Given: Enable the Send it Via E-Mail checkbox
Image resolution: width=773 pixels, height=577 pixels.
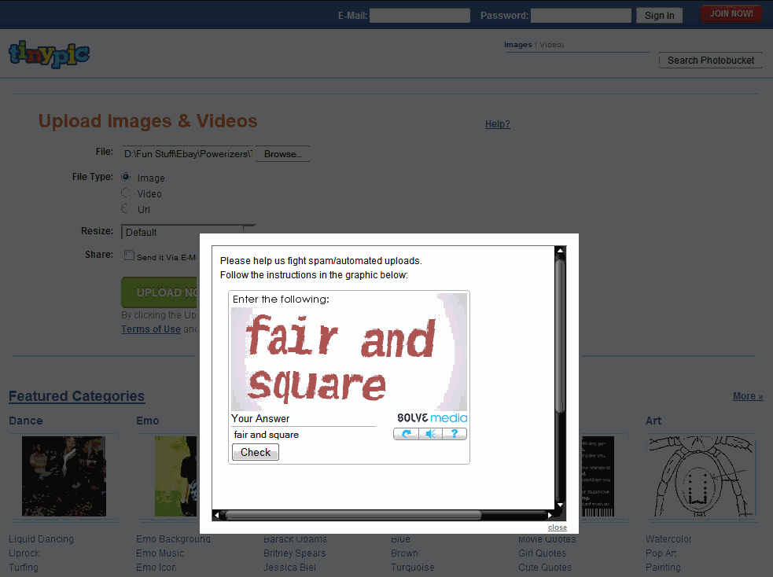Looking at the screenshot, I should 128,254.
